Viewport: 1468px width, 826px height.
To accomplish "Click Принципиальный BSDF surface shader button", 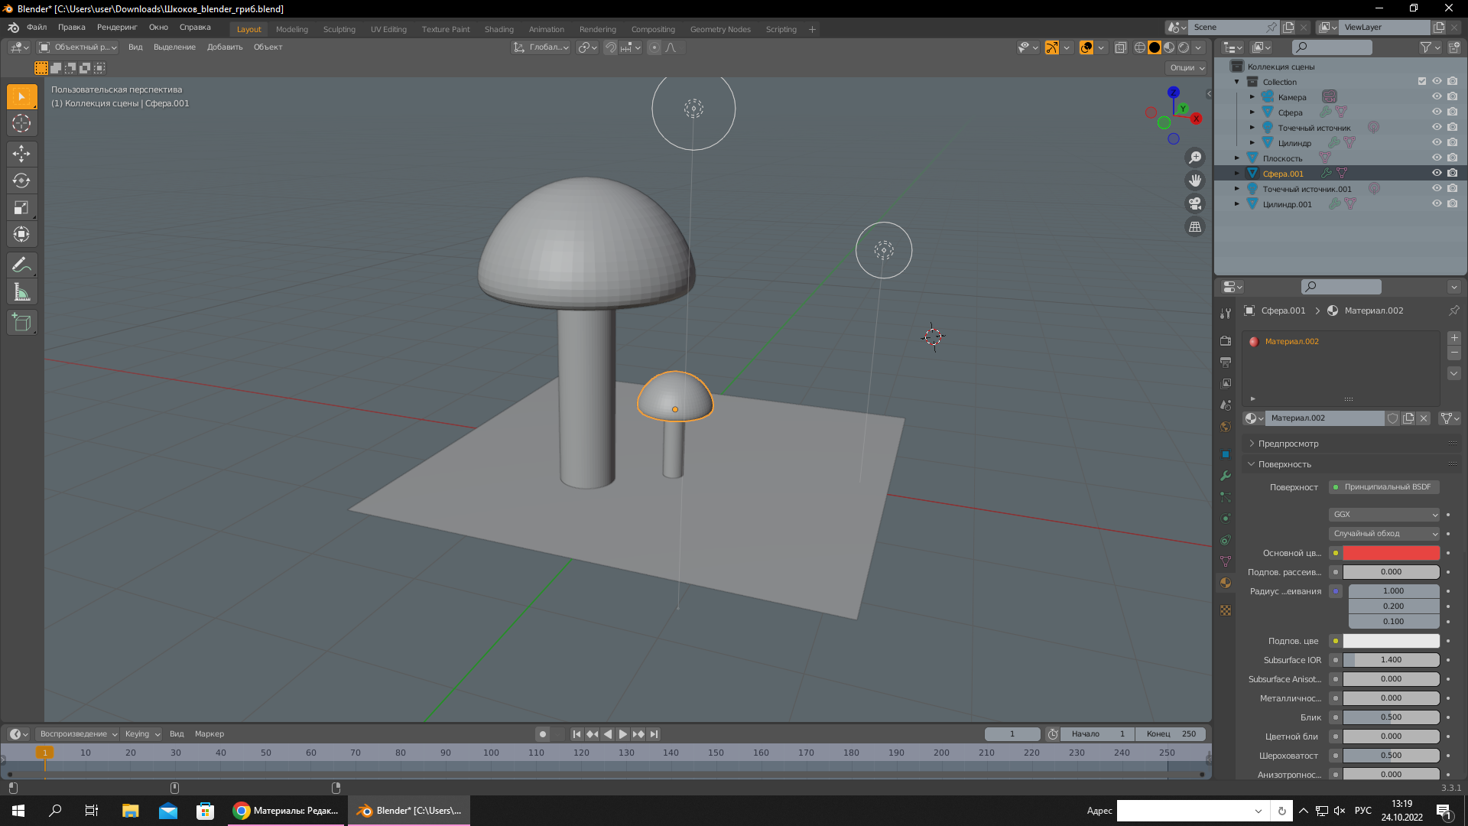I will point(1384,487).
